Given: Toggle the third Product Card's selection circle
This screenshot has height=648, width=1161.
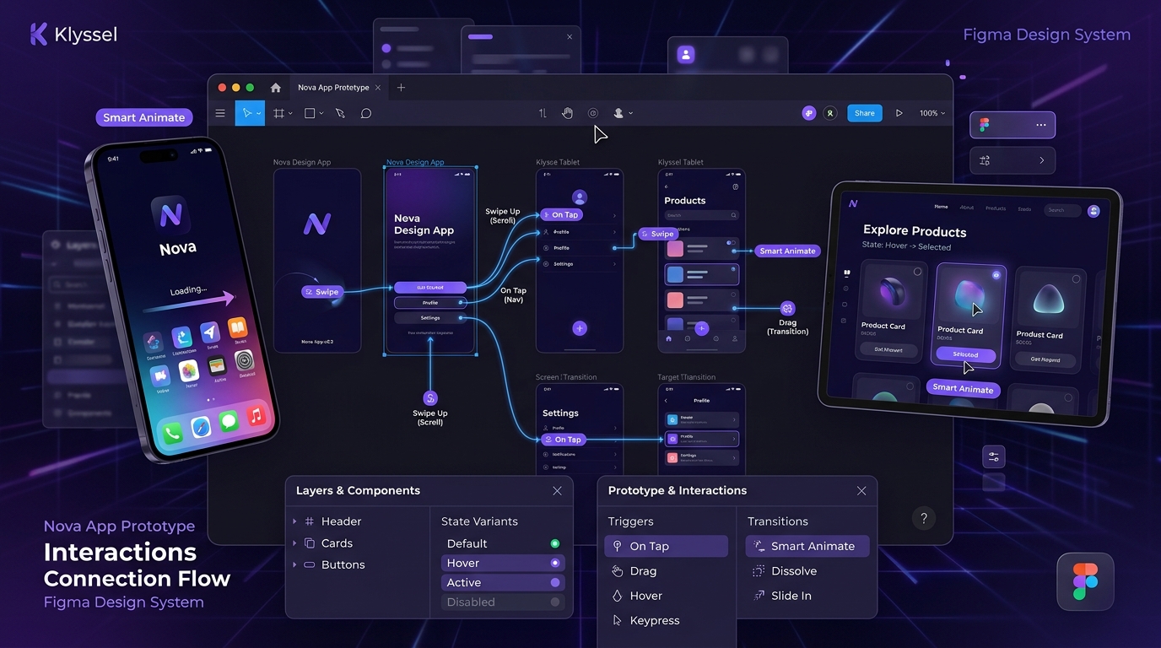Looking at the screenshot, I should [1076, 279].
